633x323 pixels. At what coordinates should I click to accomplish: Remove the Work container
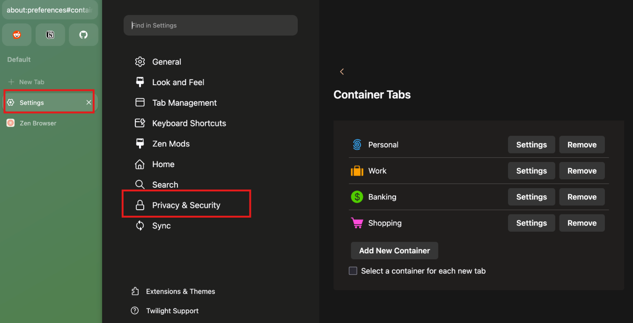(581, 170)
